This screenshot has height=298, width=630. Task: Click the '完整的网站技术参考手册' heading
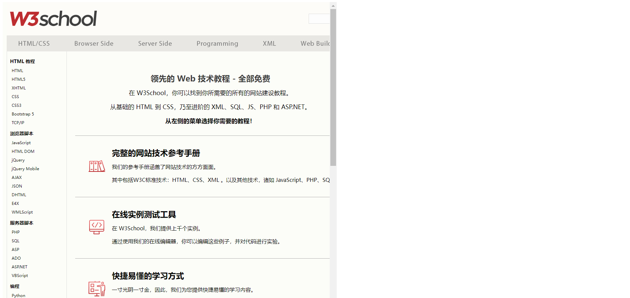click(x=156, y=153)
